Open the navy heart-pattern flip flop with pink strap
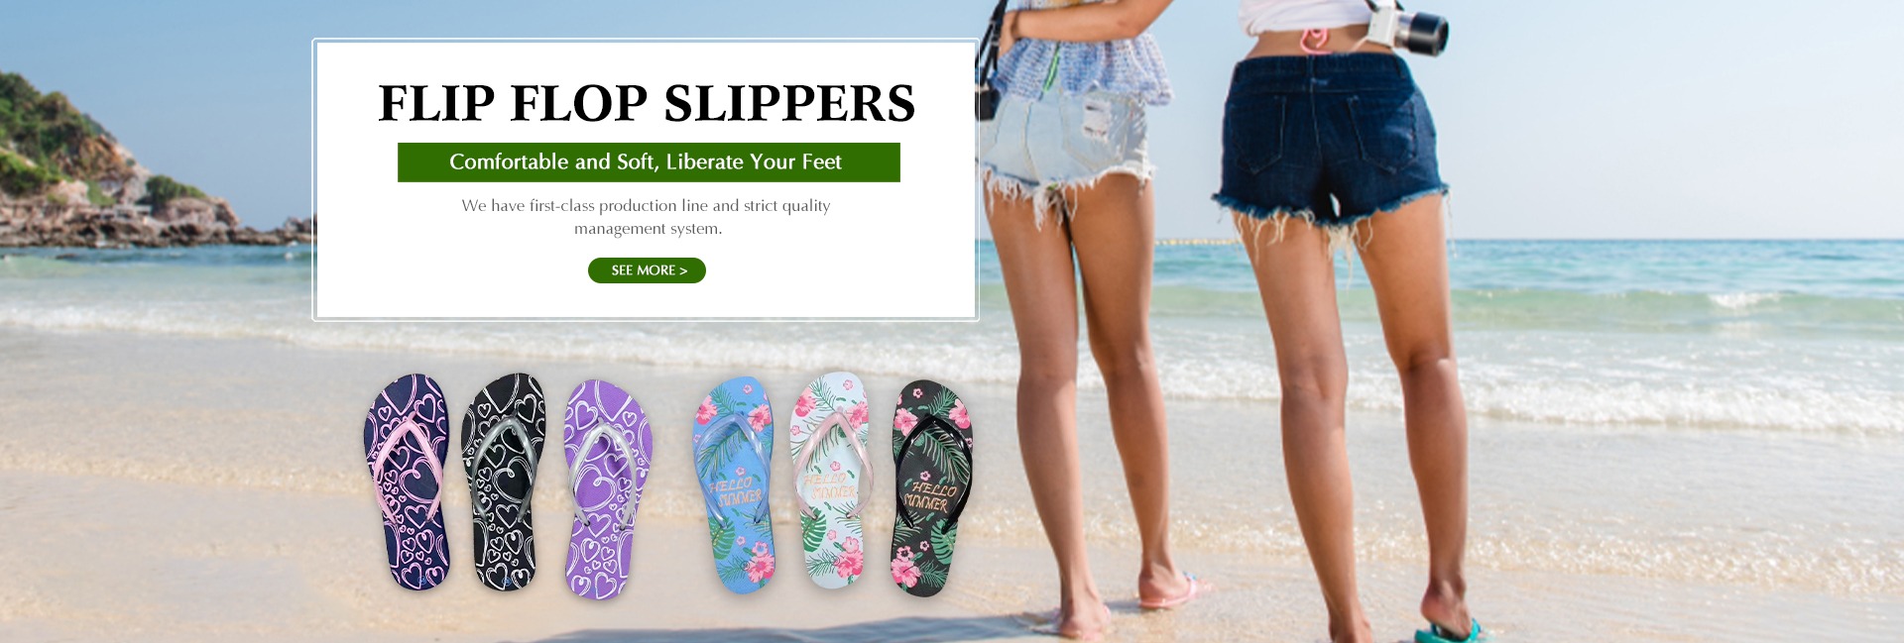 tap(408, 482)
